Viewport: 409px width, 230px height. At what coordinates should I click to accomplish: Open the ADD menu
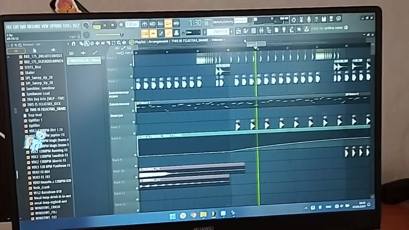[x=23, y=26]
